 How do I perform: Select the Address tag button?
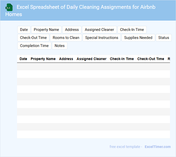point(72,30)
